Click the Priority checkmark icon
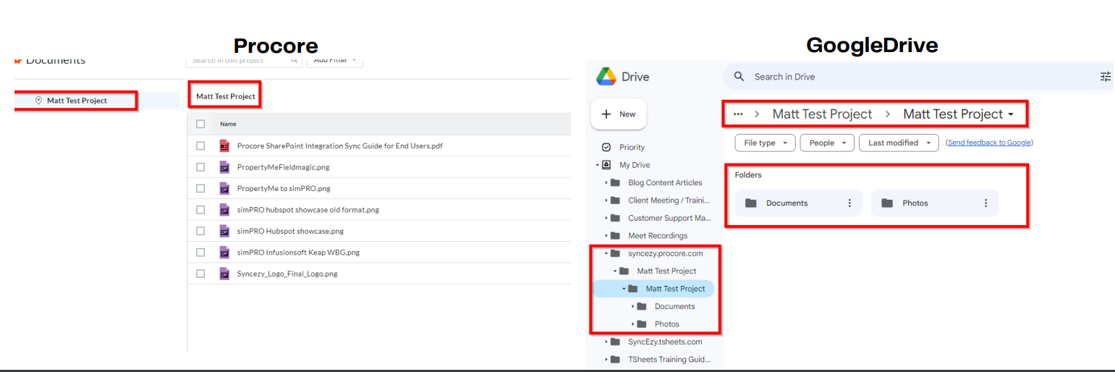Viewport: 1115px width, 372px height. [x=606, y=147]
